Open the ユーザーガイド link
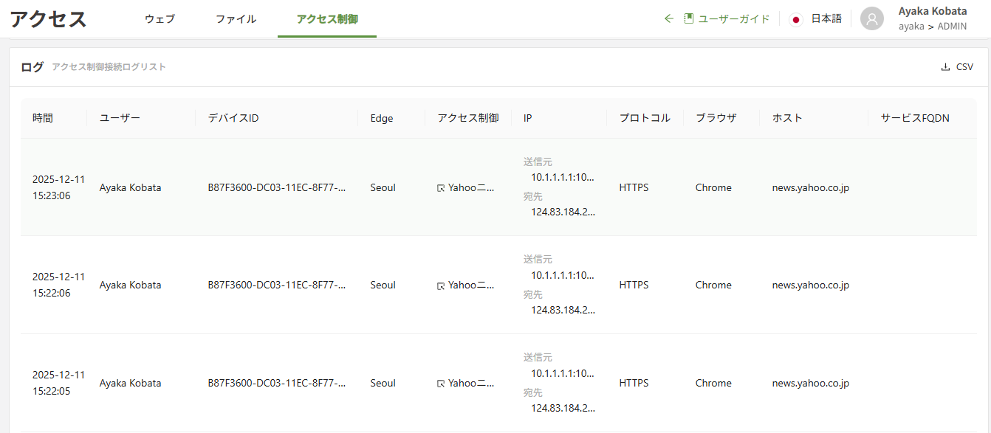This screenshot has height=433, width=991. point(733,19)
